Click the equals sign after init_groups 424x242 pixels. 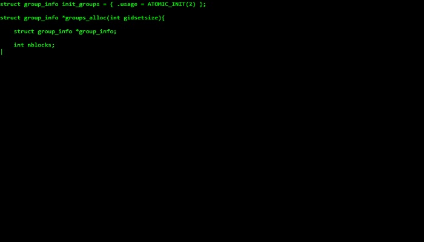pos(105,5)
